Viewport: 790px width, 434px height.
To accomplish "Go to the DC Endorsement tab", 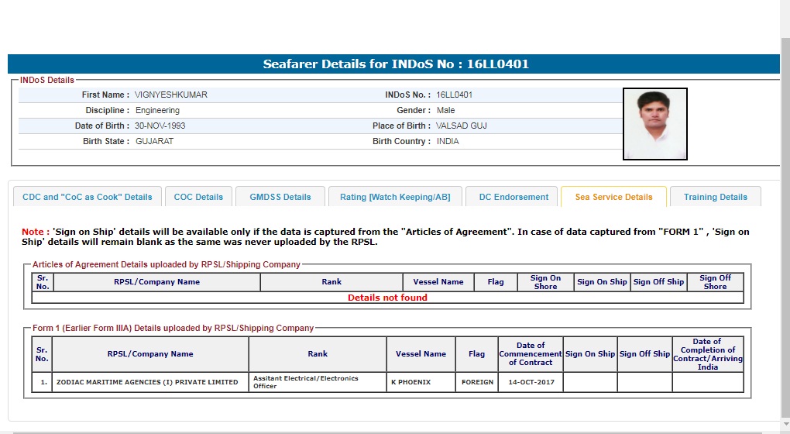I will pyautogui.click(x=513, y=197).
